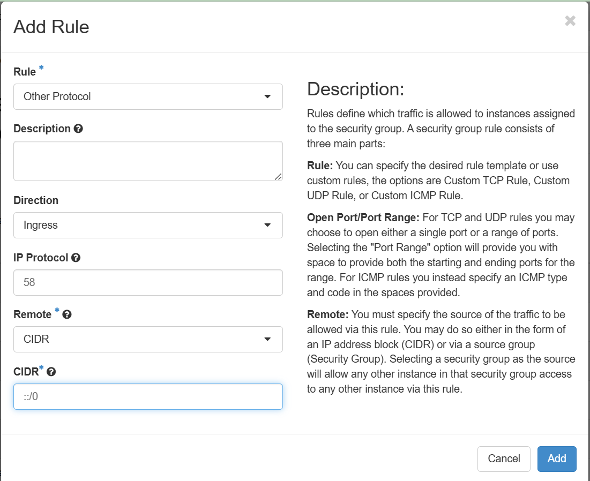This screenshot has width=590, height=481.
Task: Click the help icon beside IP Protocol
Action: pyautogui.click(x=76, y=258)
